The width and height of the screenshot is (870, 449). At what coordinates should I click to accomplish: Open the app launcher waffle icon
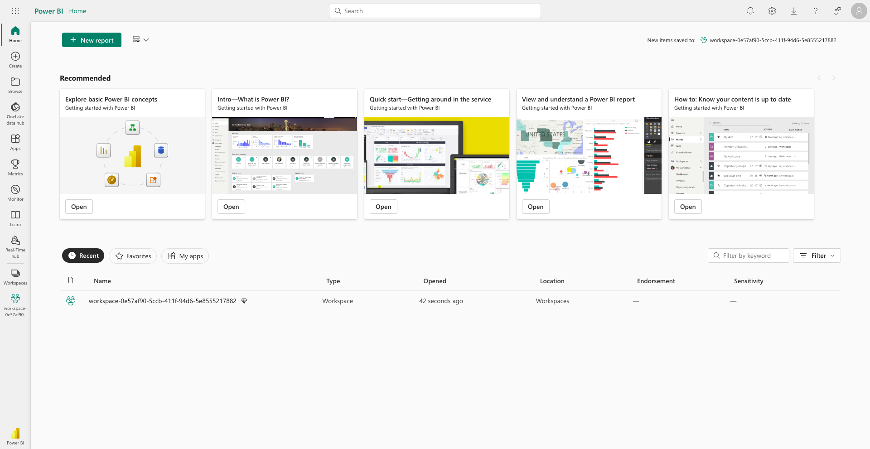15,11
